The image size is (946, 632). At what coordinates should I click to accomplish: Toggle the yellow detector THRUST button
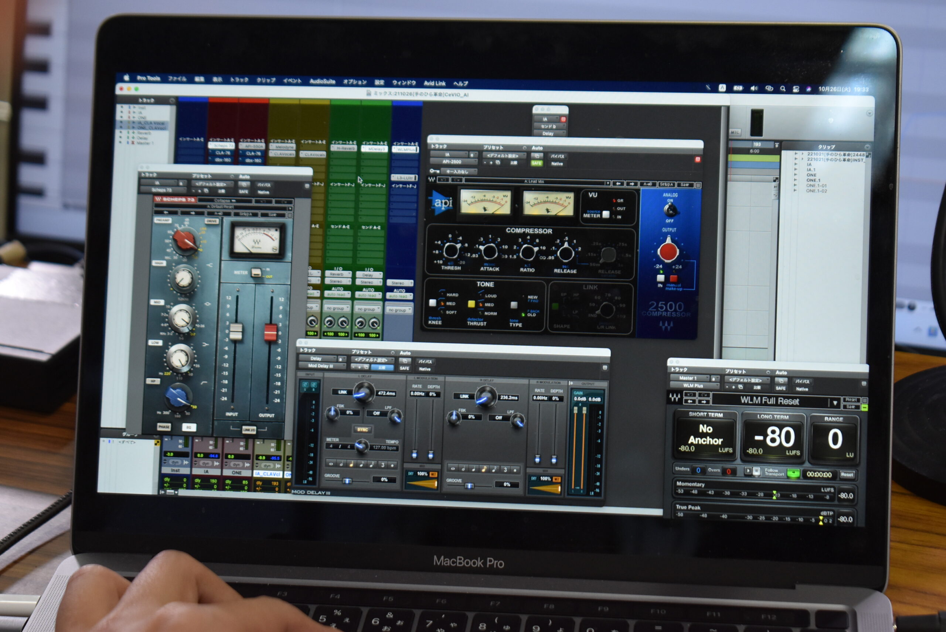point(471,304)
